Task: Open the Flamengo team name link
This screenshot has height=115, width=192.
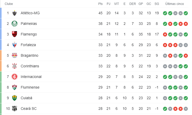Action: point(29,34)
